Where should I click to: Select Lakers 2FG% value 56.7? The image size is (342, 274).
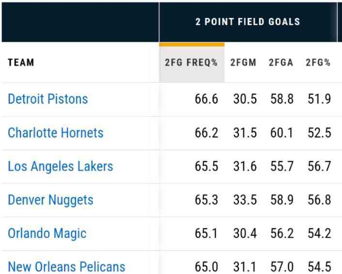pos(319,167)
